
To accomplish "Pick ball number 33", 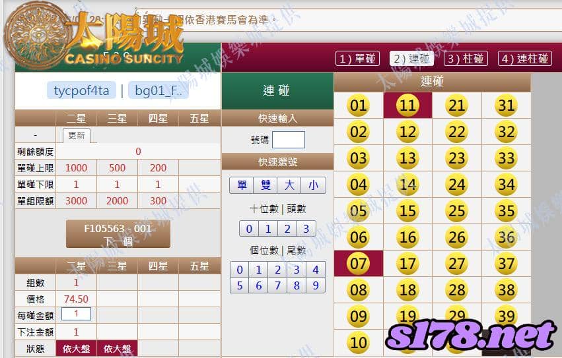I will click(x=507, y=158).
